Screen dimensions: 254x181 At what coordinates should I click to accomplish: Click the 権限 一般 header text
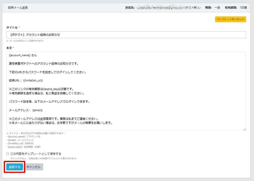point(212,8)
